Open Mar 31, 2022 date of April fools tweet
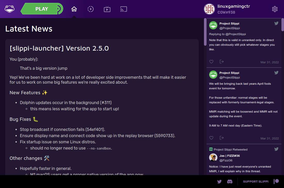 coord(270,139)
